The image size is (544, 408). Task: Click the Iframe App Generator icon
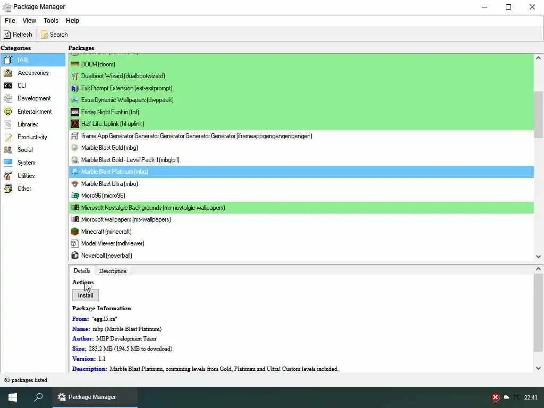(74, 136)
